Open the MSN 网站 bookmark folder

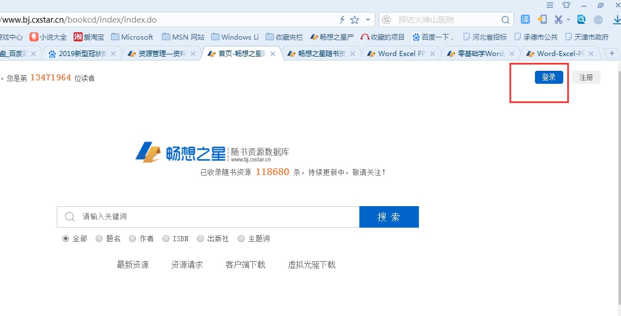coord(183,37)
